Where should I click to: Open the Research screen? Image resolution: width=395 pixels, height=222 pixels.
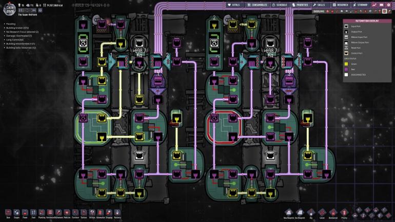(340, 5)
